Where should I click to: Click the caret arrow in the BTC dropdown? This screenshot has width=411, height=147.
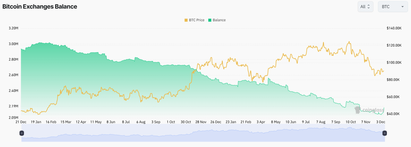(403, 7)
